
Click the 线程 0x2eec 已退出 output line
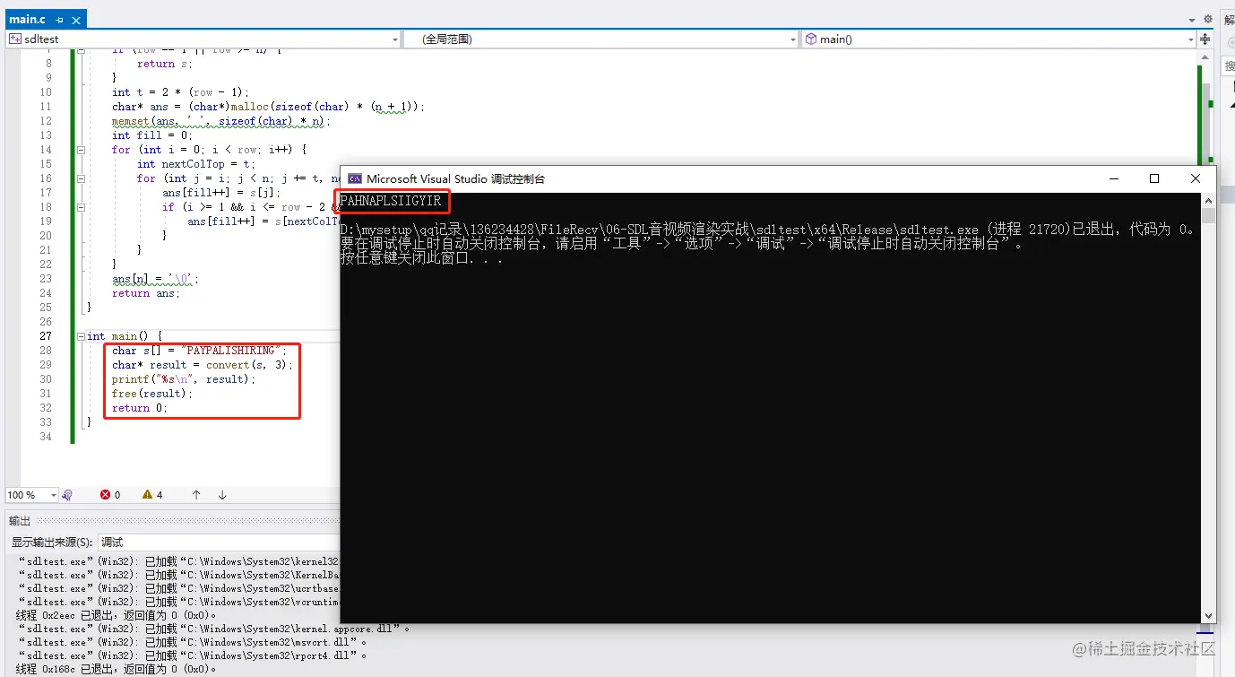point(117,615)
